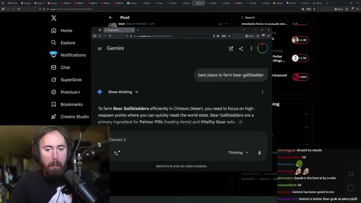361x203 pixels.
Task: Open Gemini header more options menu
Action: click(x=251, y=48)
